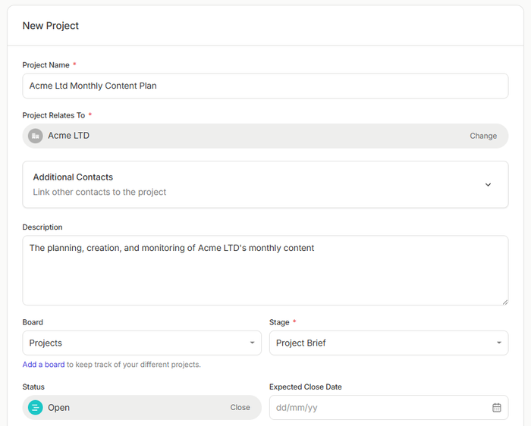Click the Description field label

click(42, 227)
